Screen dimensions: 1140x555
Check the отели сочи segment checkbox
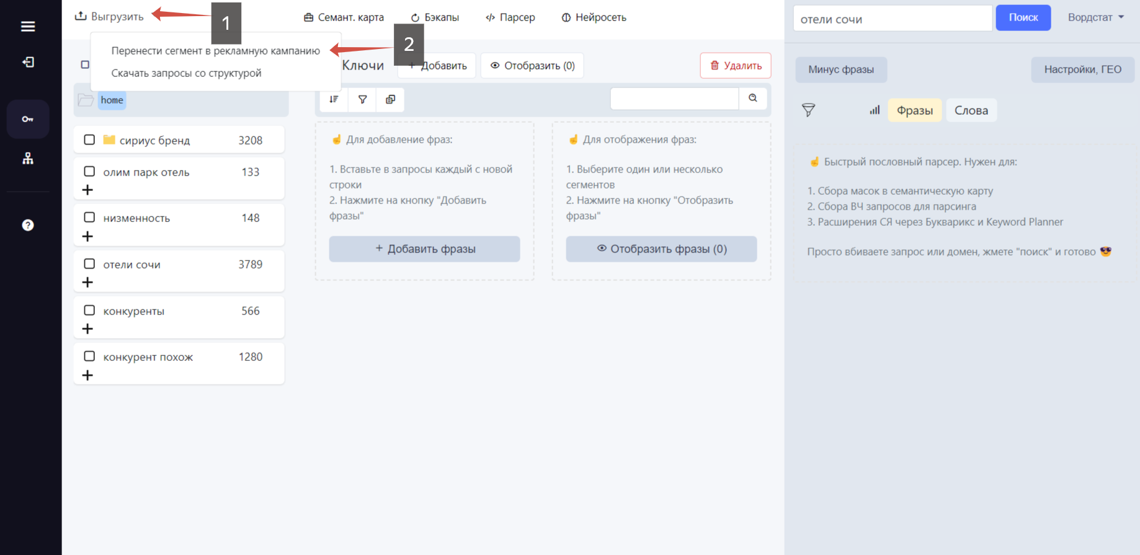89,264
